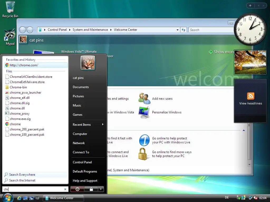Screen dimensions: 270x202
Task: Click DE language indicator in taskbar
Action: (x=227, y=198)
